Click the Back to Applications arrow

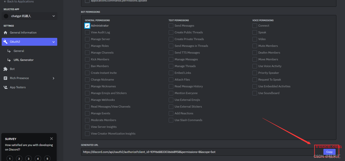point(5,2)
